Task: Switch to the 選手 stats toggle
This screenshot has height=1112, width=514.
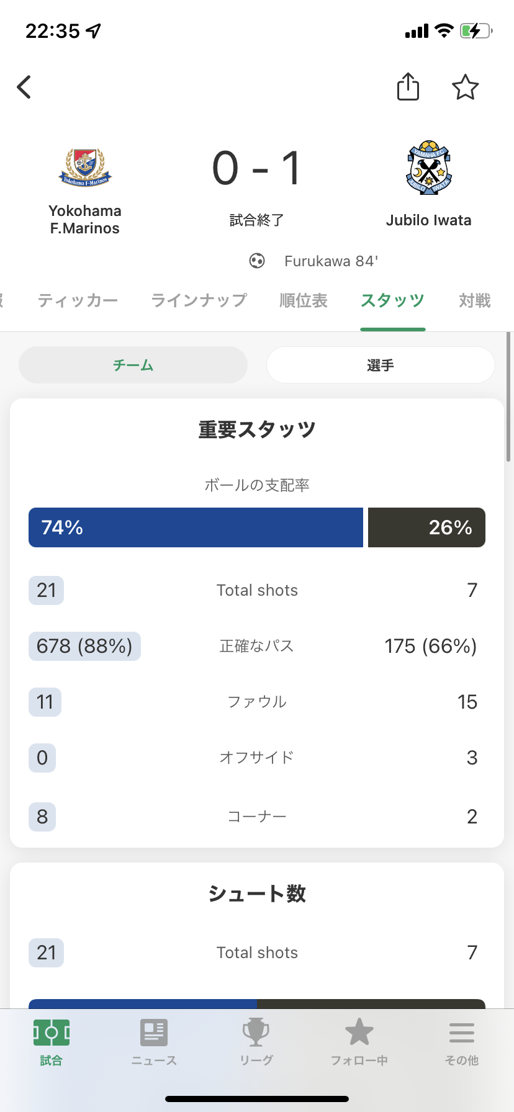Action: 380,365
